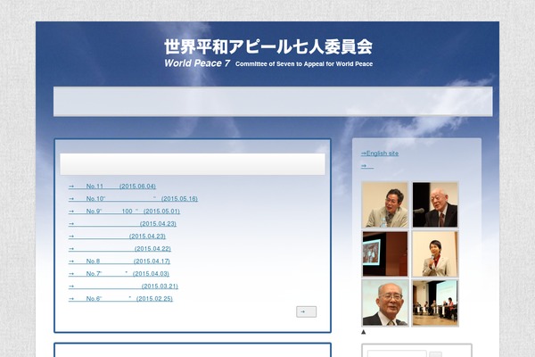Screen dimensions: 535x357
Task: Open photo of panel discussion on stage
Action: 435,303
